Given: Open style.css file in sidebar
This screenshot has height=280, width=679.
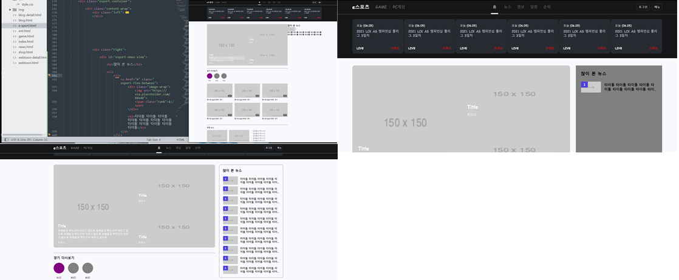Looking at the screenshot, I should pos(27,4).
